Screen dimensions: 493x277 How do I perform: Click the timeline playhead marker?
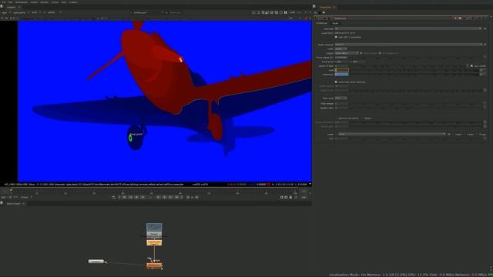tap(11, 190)
